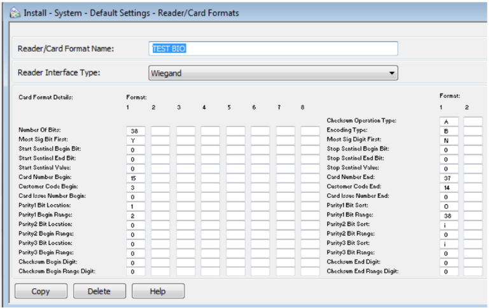490x308 pixels.
Task: Click Customer Code End field showing 14
Action: tap(447, 188)
